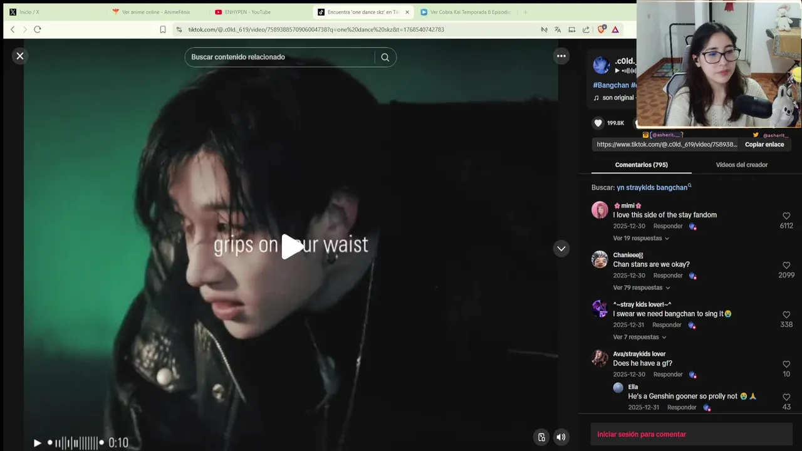Search 'yn straykids bangchan' suggestion
The height and width of the screenshot is (451, 802).
point(654,187)
